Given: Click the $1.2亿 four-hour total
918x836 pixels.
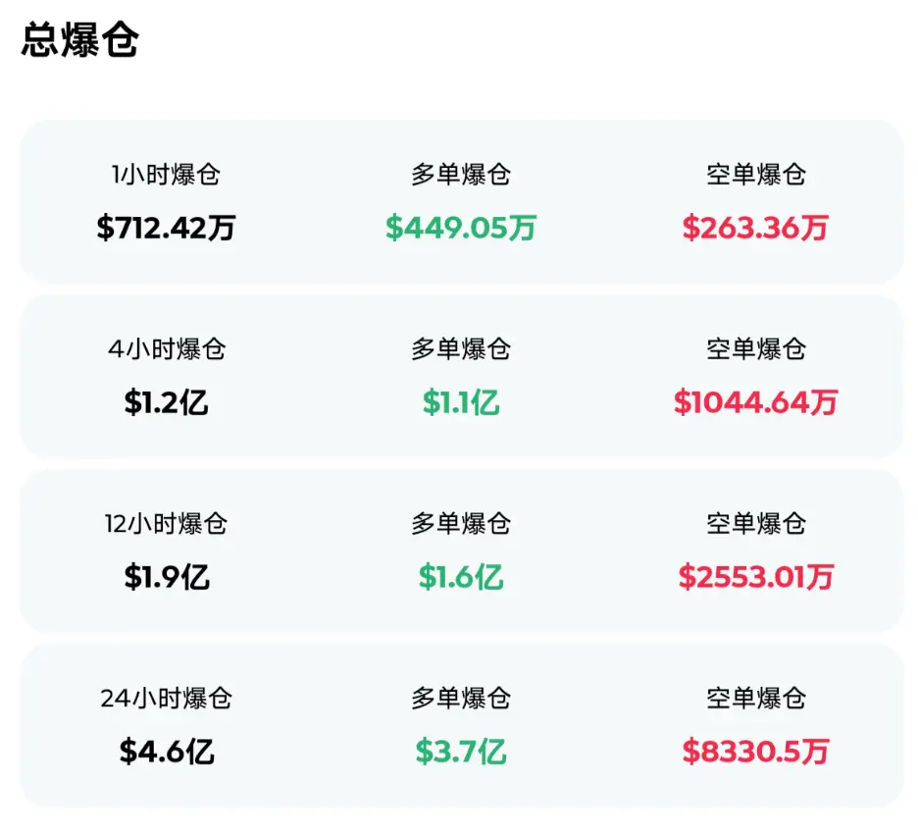Looking at the screenshot, I should point(166,402).
